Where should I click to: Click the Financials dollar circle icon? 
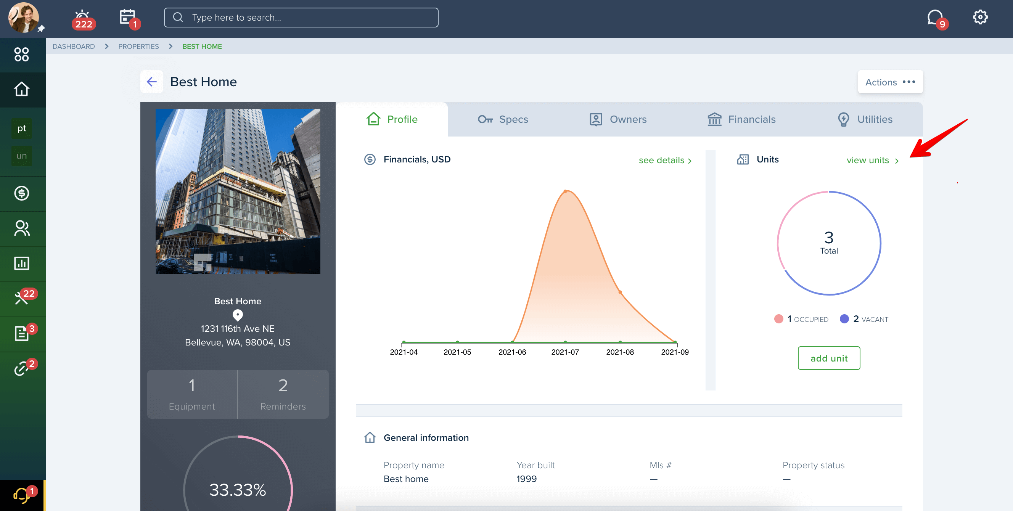point(370,159)
